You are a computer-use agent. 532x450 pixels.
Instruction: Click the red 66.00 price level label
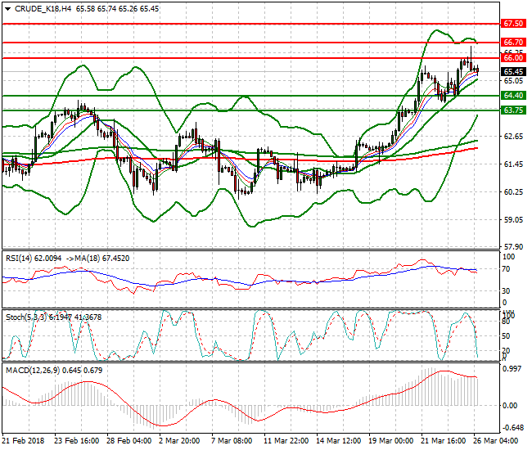click(514, 58)
